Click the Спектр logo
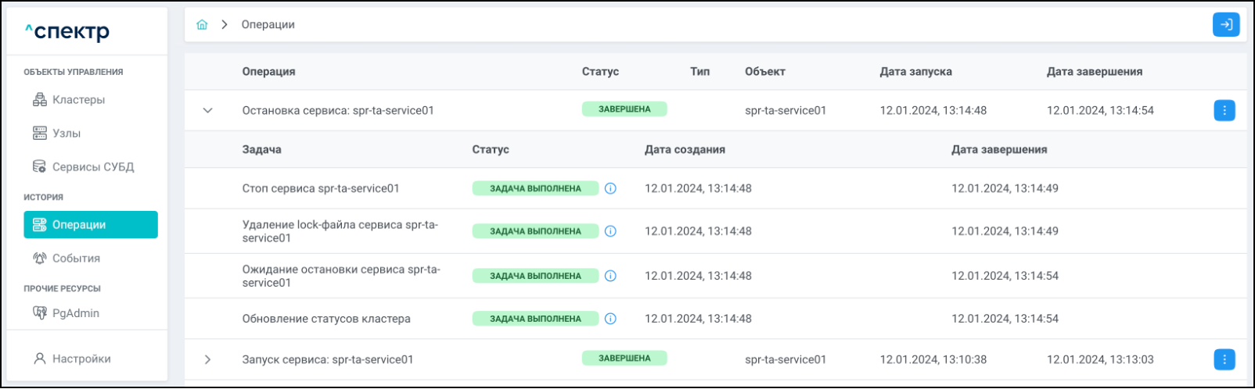This screenshot has width=1255, height=389. (67, 32)
